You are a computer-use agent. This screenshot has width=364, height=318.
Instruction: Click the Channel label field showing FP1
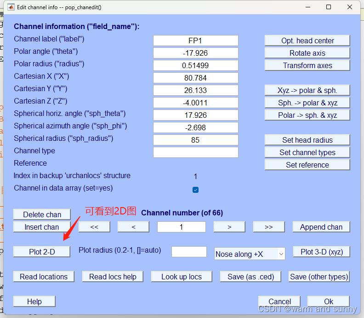195,40
